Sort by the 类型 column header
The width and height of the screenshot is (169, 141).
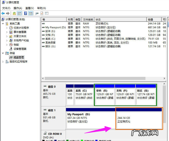coord(78,19)
